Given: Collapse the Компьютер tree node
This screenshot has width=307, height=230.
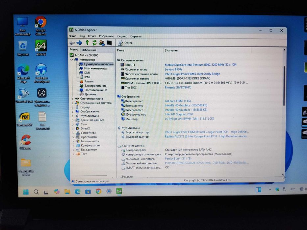Looking at the screenshot, I should 72,60.
